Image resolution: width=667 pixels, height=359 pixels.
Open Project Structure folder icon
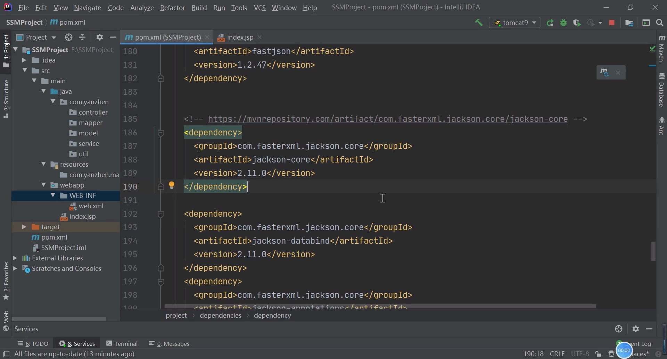click(x=629, y=23)
